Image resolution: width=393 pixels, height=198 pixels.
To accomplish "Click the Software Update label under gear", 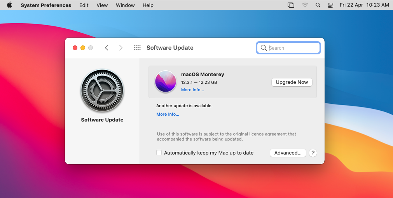I will (x=102, y=120).
